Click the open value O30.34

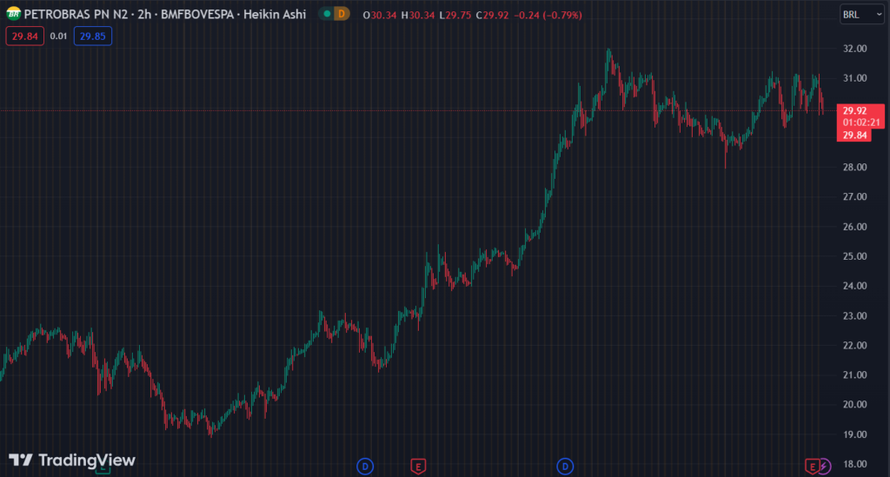pyautogui.click(x=380, y=16)
